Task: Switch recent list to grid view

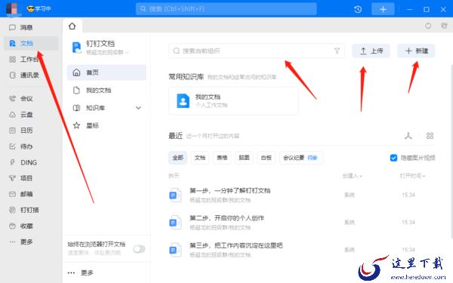Action: point(430,136)
